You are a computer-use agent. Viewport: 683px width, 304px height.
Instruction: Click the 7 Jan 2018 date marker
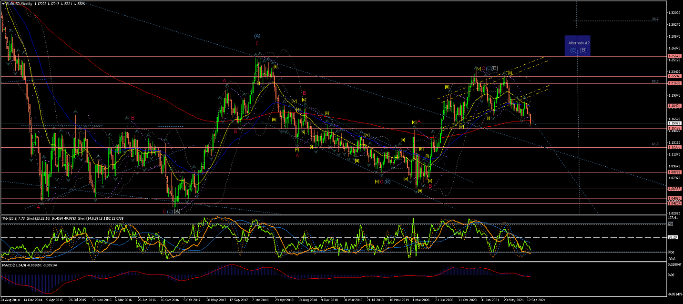261,301
